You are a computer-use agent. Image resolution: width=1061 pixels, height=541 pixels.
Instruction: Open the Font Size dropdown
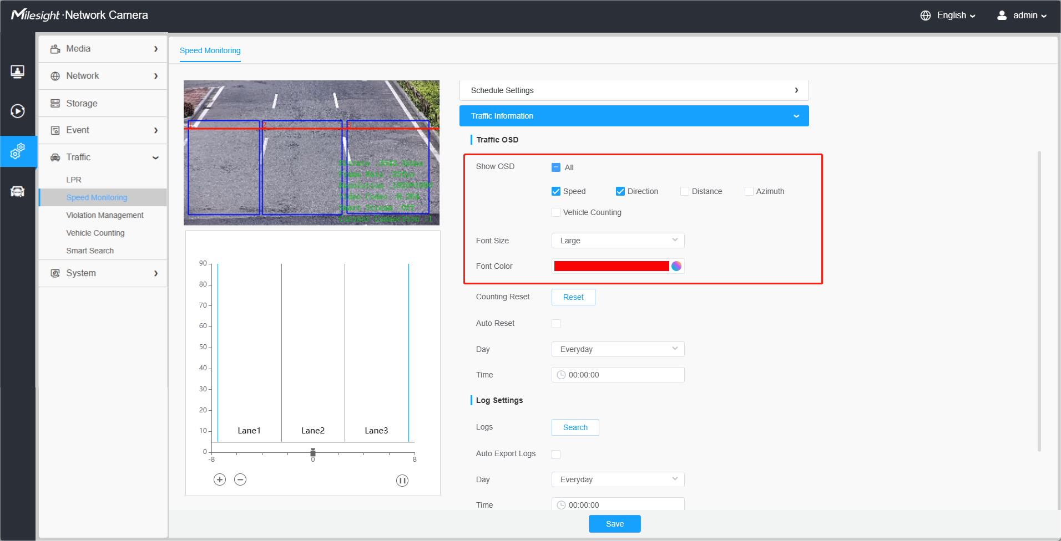click(x=618, y=241)
